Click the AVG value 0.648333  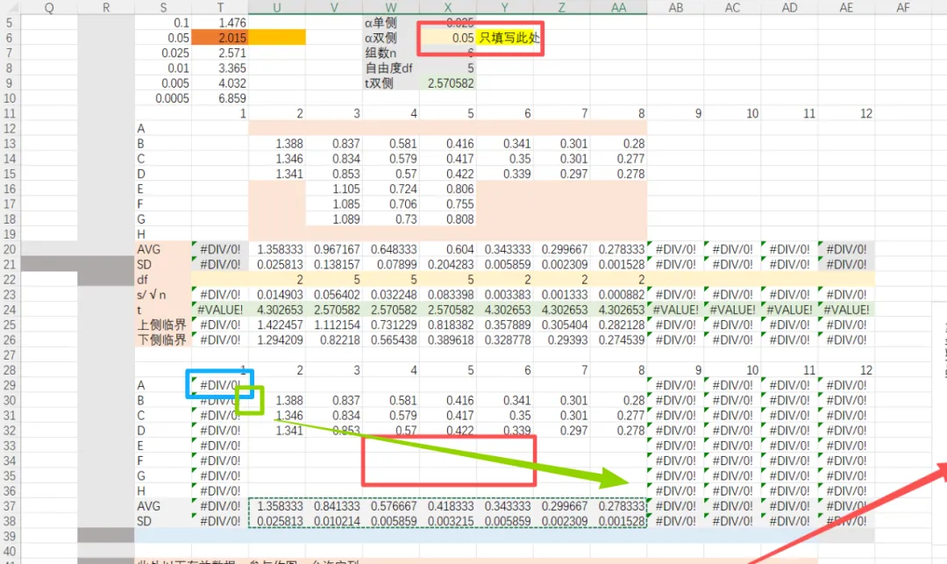(391, 249)
